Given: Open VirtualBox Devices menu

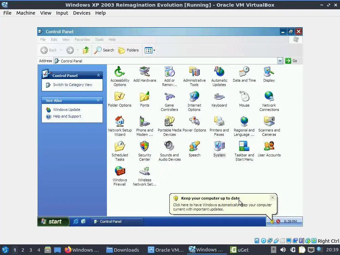Looking at the screenshot, I should (82, 13).
